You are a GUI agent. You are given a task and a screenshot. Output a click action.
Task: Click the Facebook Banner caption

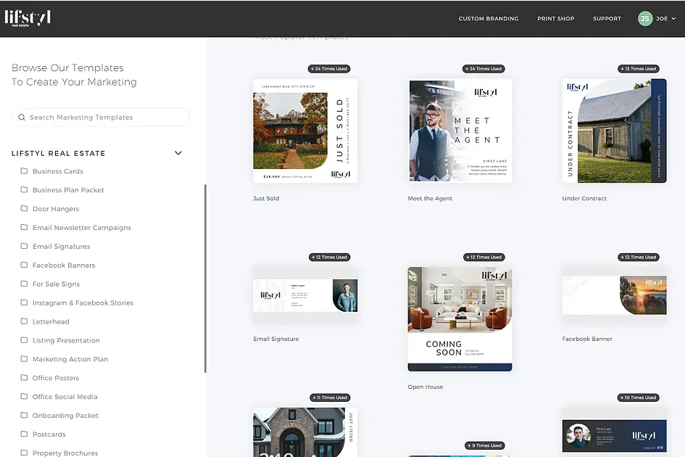587,339
